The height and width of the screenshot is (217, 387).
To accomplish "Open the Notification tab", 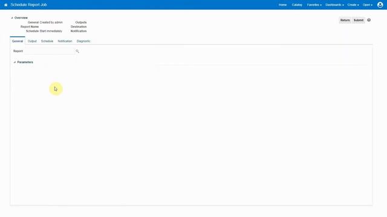I will [65, 41].
